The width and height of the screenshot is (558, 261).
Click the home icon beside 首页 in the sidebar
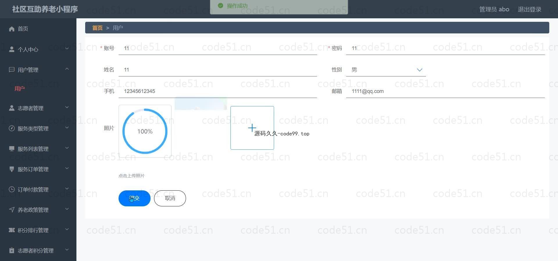(x=12, y=29)
